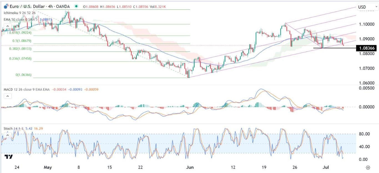The height and width of the screenshot is (173, 379).
Task: Click the 15 date on the time axis
Action: [x=110, y=167]
